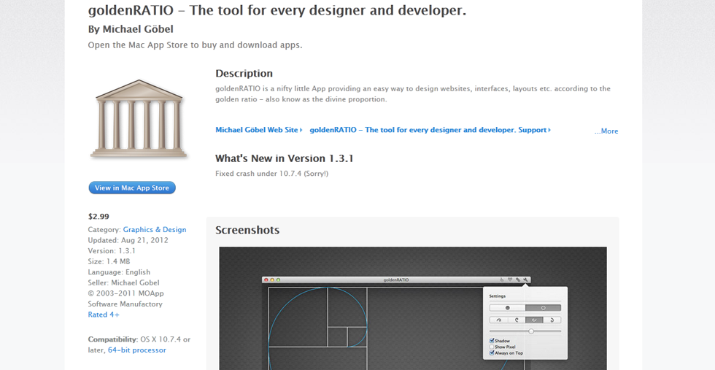This screenshot has width=715, height=370.
Task: Click the 'Updated: Aug 21, 2012' text
Action: pos(128,240)
